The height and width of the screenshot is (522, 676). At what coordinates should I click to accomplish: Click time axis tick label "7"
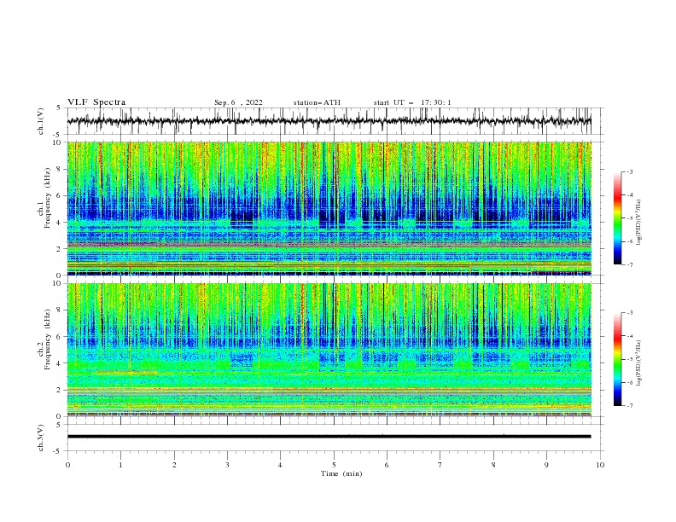point(440,465)
